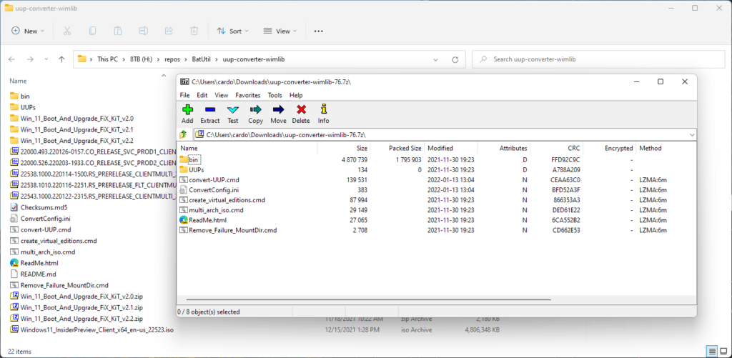Sort archive list by Packed Size column

(405, 148)
